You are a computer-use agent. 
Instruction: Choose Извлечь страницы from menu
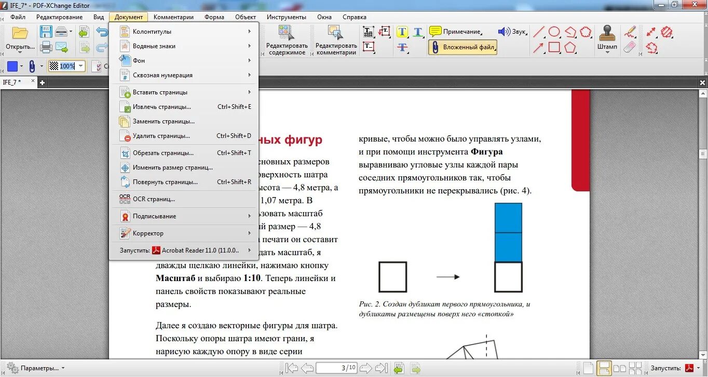pos(184,107)
